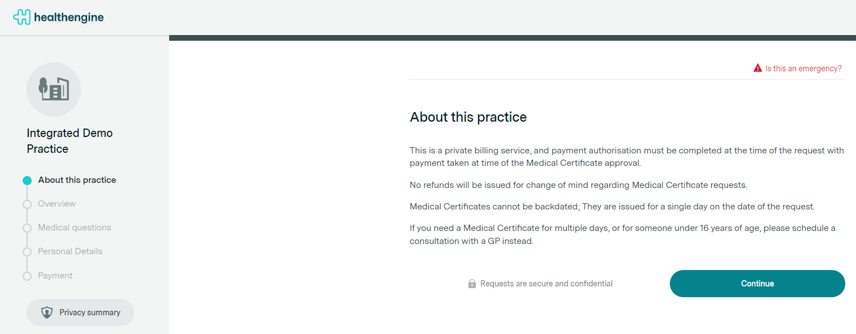This screenshot has height=334, width=856.
Task: Navigate to the Payment step label
Action: tap(55, 276)
